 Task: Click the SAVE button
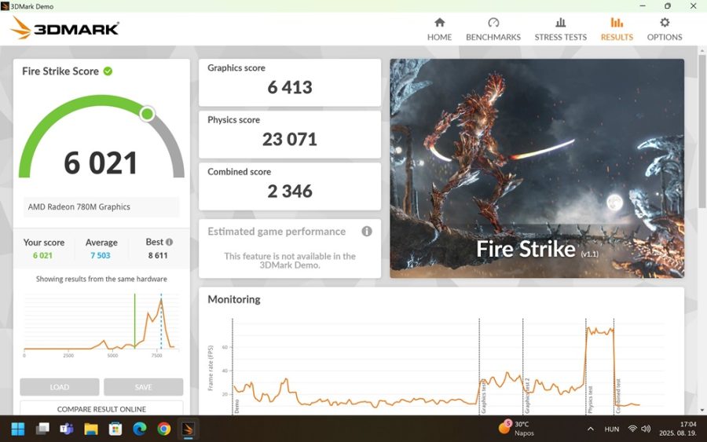click(143, 387)
